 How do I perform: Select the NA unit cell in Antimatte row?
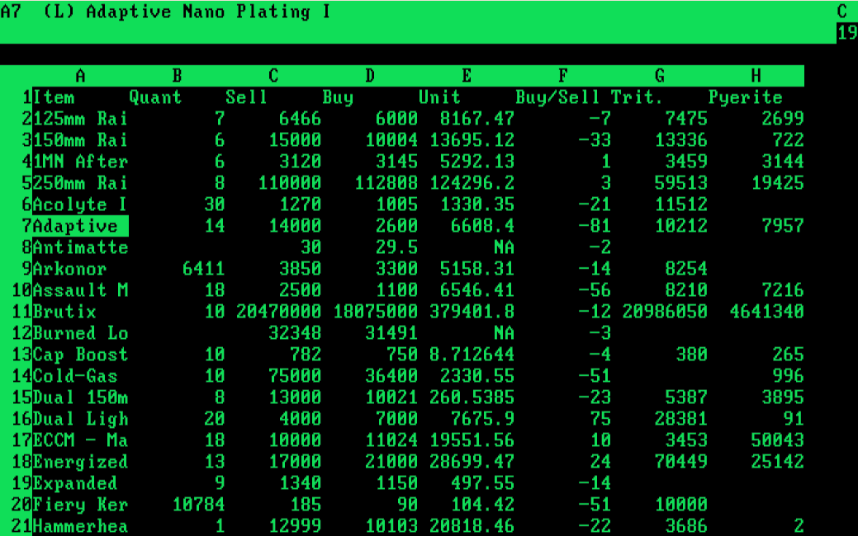[x=503, y=247]
